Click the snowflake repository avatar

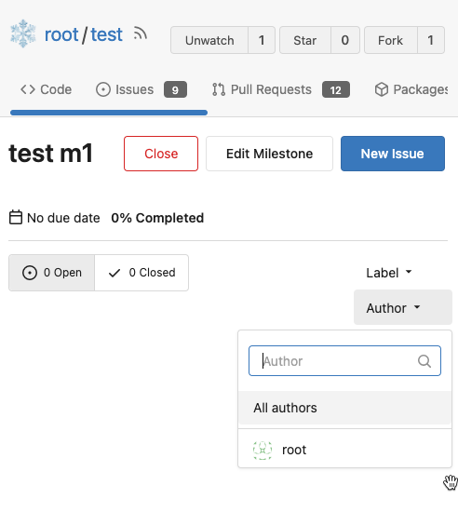click(x=22, y=34)
